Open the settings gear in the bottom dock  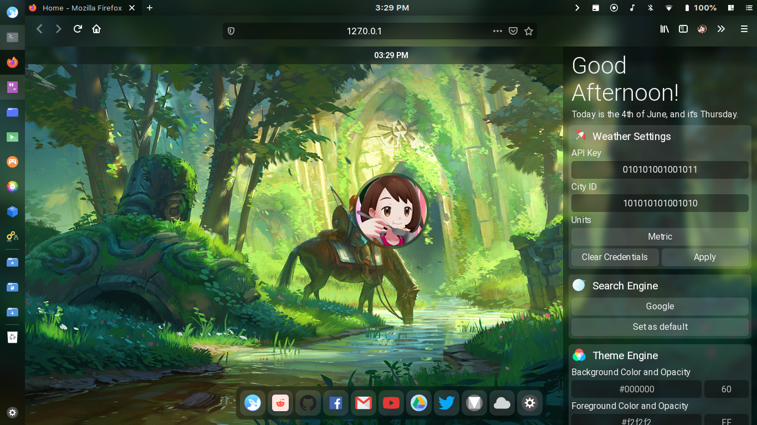tap(530, 403)
